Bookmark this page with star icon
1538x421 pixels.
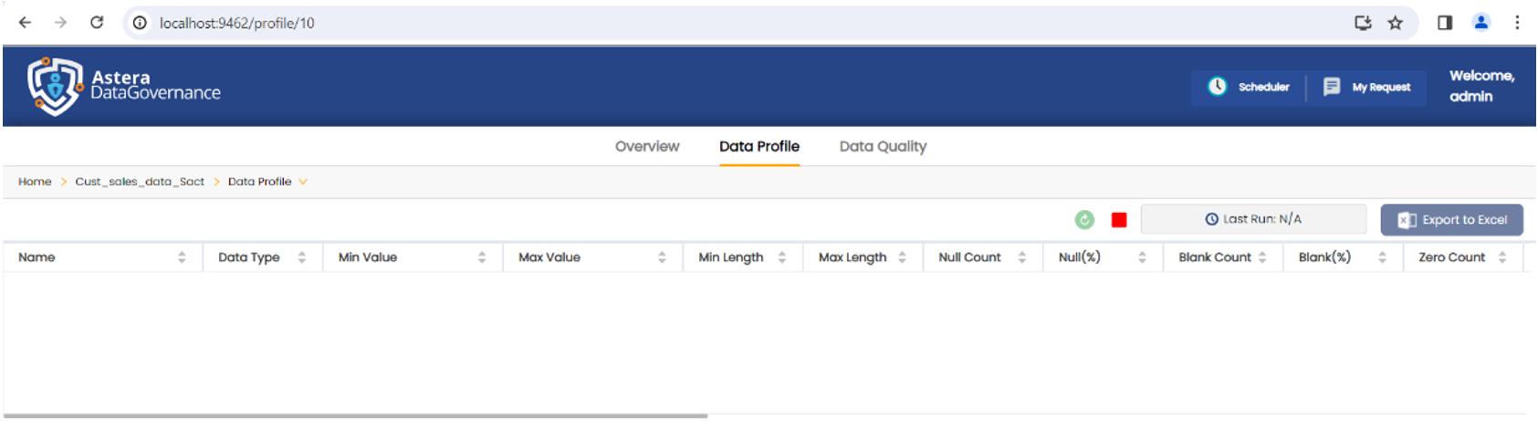[x=1396, y=23]
